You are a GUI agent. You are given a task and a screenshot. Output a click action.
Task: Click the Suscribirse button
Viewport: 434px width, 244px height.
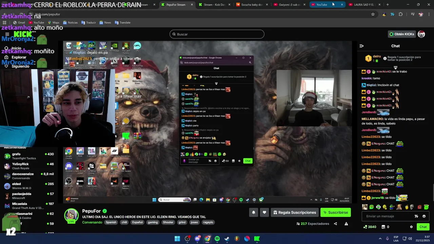tap(336, 212)
